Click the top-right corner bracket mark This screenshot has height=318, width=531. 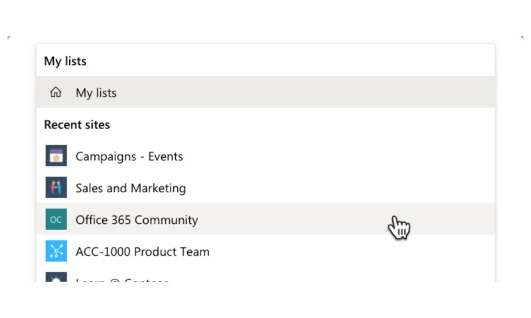[522, 38]
